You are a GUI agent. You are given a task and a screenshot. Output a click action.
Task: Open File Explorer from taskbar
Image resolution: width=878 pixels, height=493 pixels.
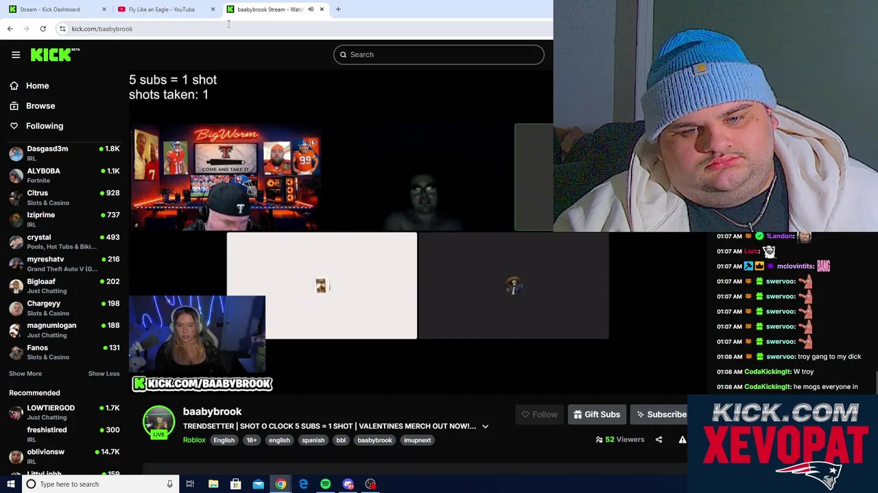tap(213, 484)
